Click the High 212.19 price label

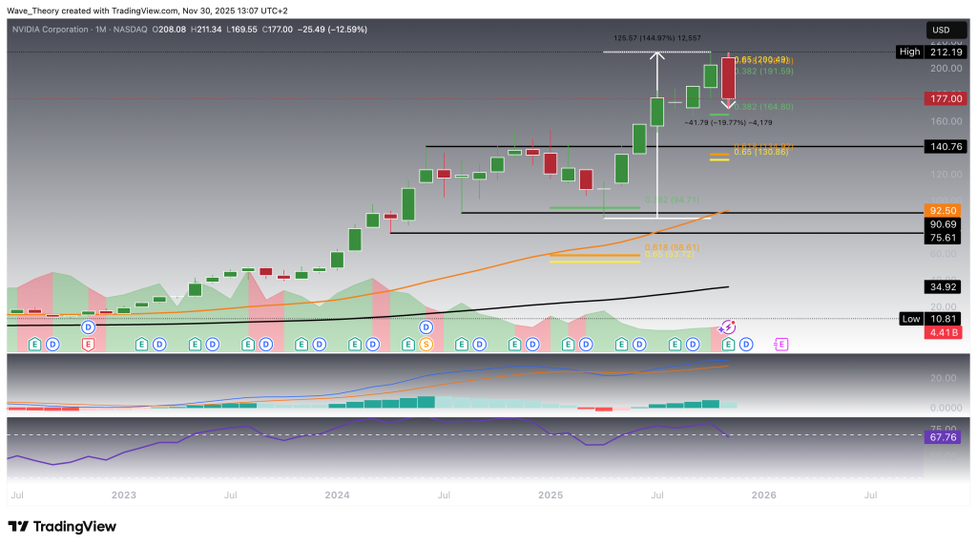click(x=926, y=52)
